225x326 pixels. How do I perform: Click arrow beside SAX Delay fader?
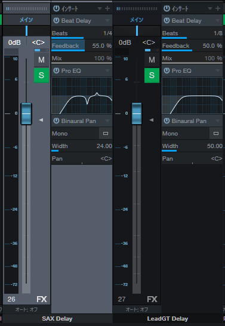point(41,120)
